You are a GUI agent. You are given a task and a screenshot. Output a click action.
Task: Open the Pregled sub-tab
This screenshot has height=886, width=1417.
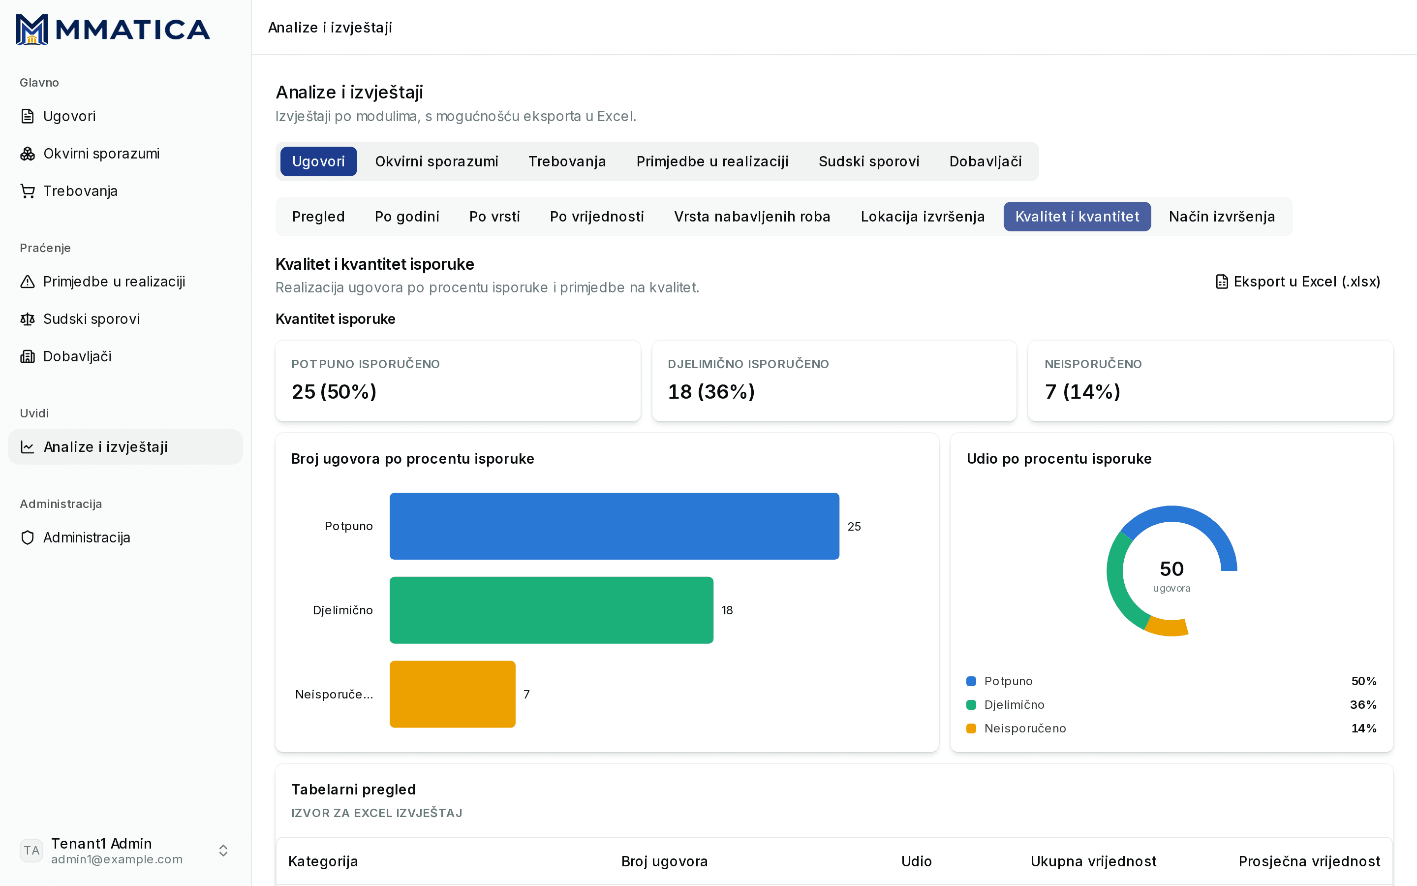(318, 217)
